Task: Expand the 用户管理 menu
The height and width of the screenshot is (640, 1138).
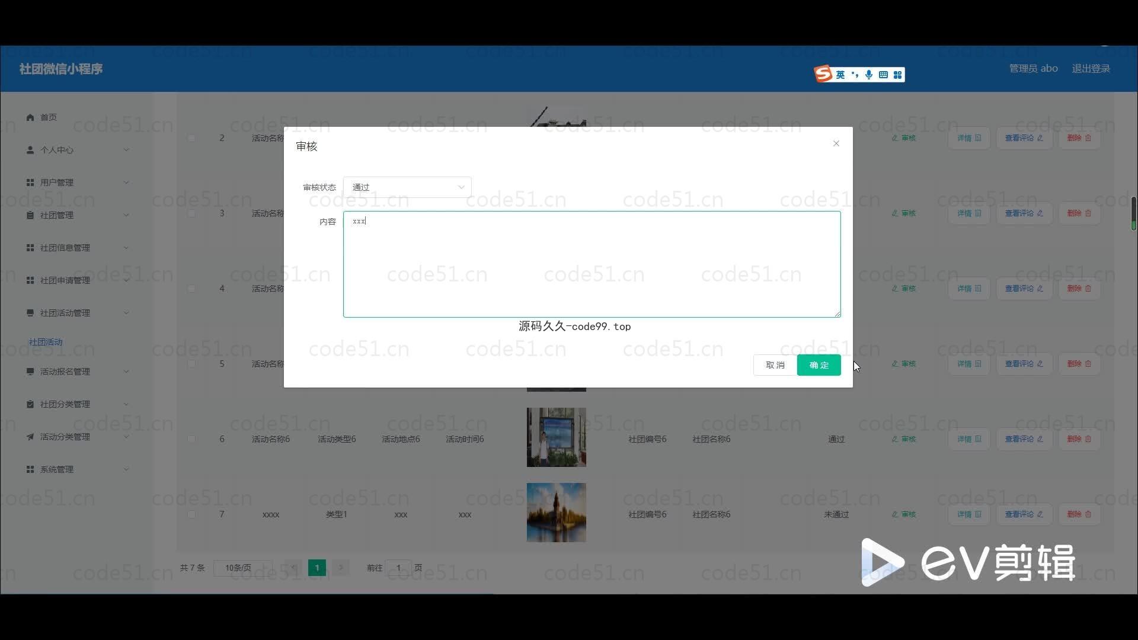Action: (x=77, y=183)
